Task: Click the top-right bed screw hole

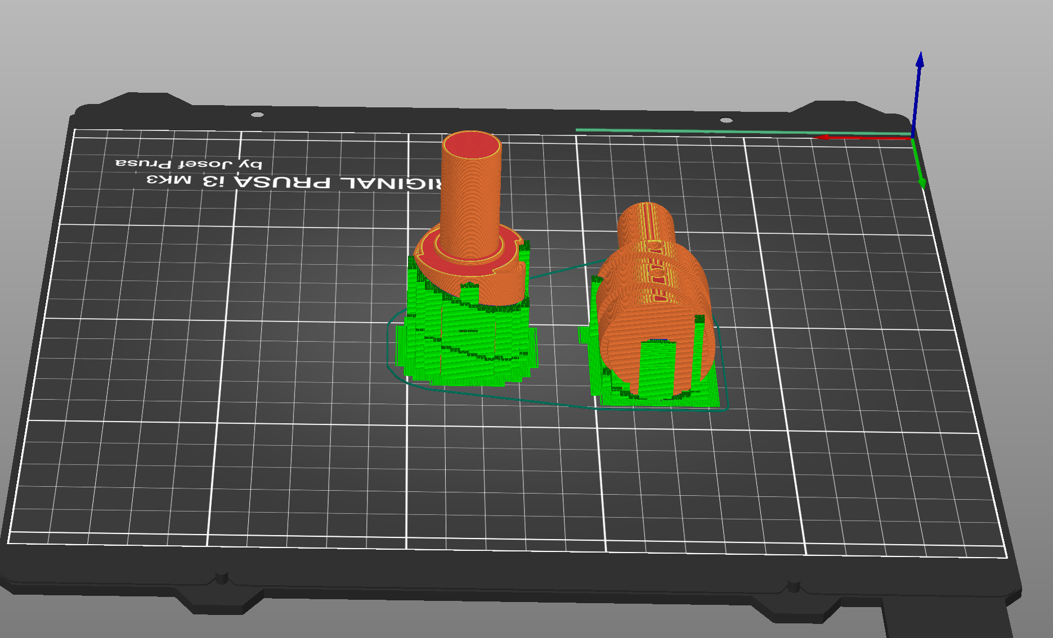Action: click(x=726, y=120)
